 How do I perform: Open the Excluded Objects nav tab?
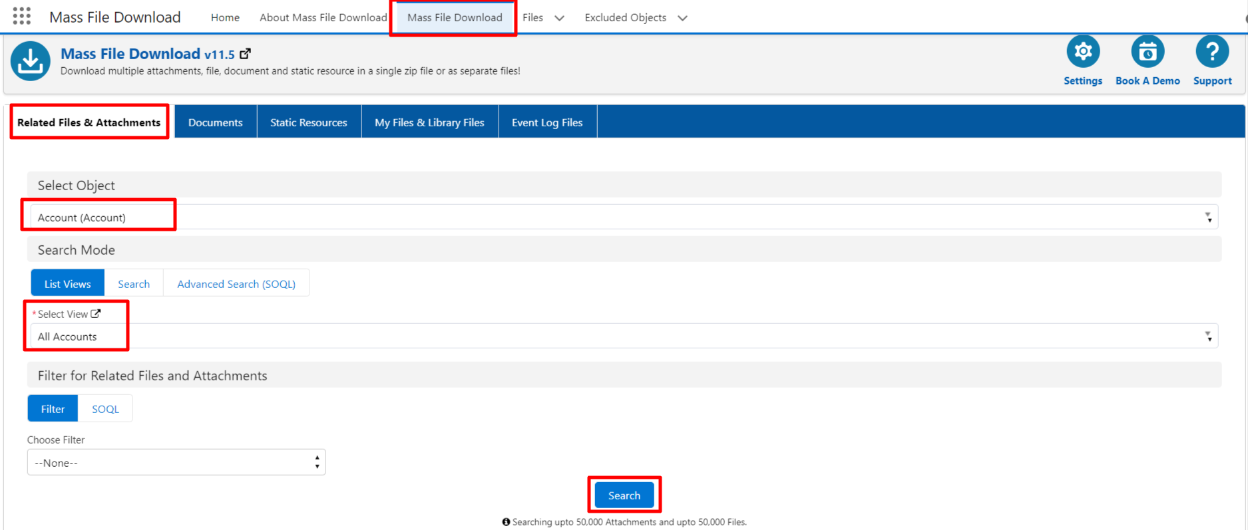coord(625,17)
